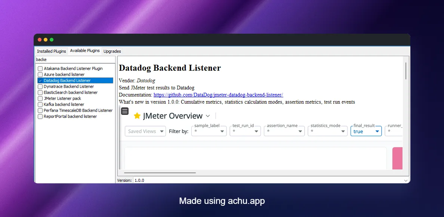444x217 pixels.
Task: Click the yellow minimize window button
Action: 46,40
